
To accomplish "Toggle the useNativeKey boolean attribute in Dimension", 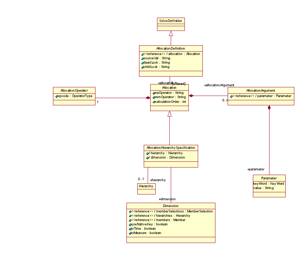I will pyautogui.click(x=130, y=224).
